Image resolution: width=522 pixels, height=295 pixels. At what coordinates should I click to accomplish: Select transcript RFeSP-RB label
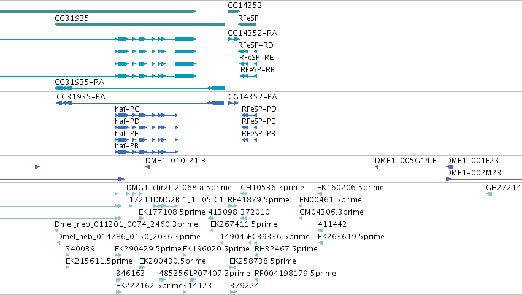coord(258,70)
